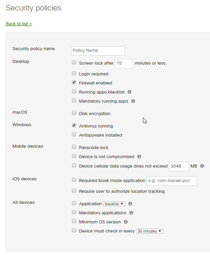Check the Passcode lock option
This screenshot has width=210, height=255.
[x=74, y=147]
